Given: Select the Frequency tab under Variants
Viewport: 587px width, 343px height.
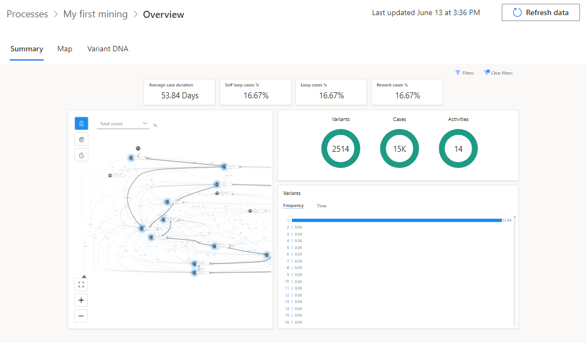Looking at the screenshot, I should click(293, 205).
